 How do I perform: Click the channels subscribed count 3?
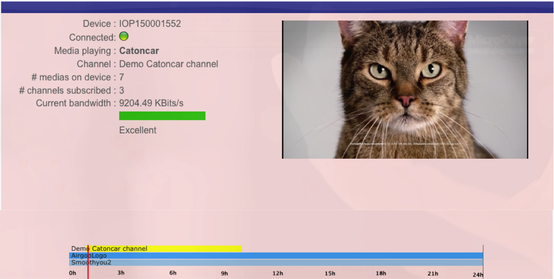pos(122,90)
